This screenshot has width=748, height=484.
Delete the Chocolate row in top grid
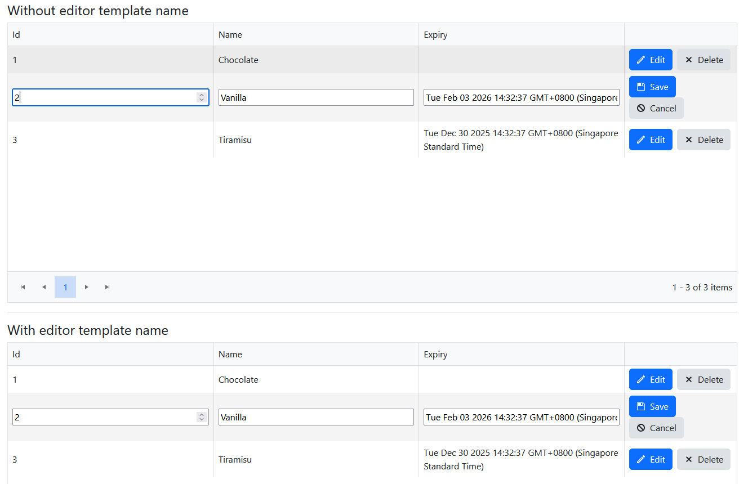tap(704, 60)
